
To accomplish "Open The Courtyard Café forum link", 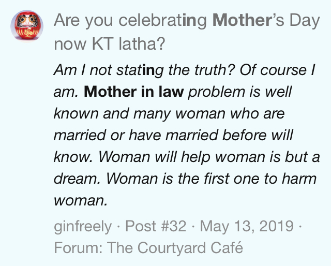I will [175, 247].
